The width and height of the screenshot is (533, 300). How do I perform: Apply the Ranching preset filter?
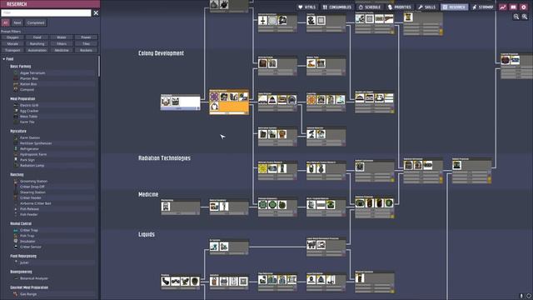[37, 43]
